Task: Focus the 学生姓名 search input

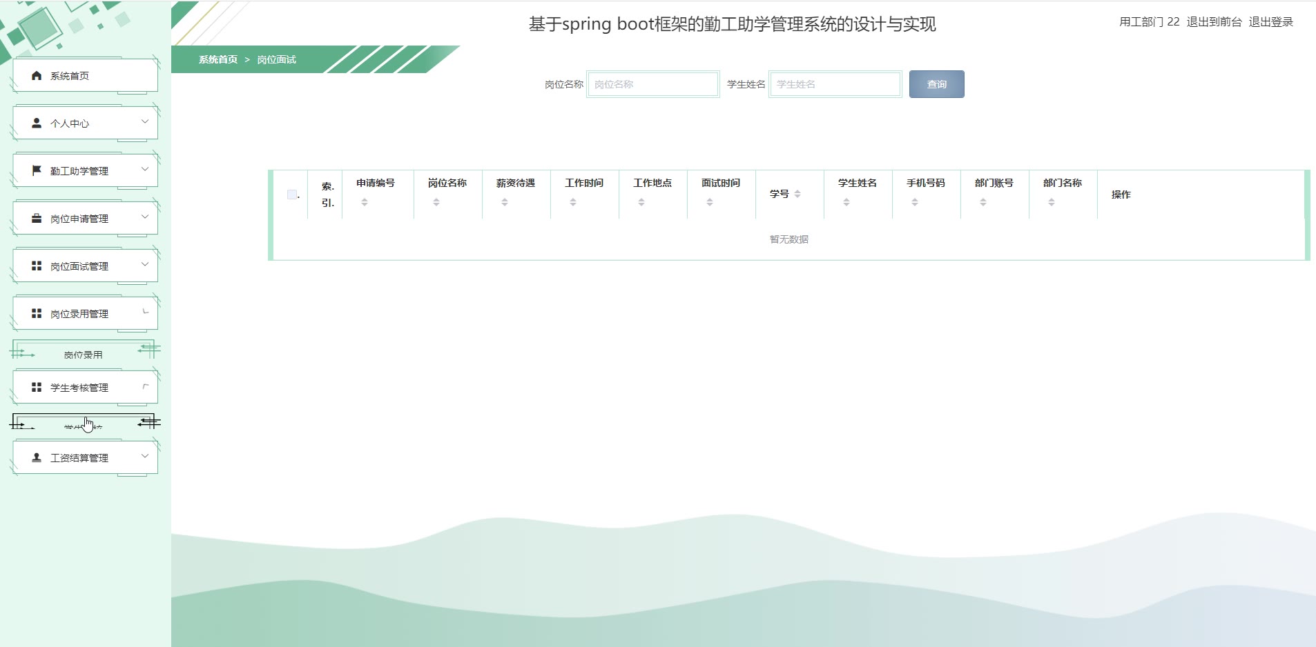Action: [x=835, y=84]
